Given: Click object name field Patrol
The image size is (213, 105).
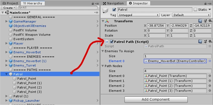Looking at the screenshot, I should [x=154, y=10].
